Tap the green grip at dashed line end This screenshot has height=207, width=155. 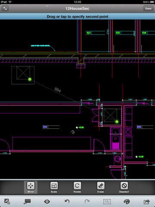117,122
